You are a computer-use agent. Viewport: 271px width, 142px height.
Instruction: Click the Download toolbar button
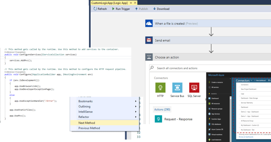(x=161, y=9)
